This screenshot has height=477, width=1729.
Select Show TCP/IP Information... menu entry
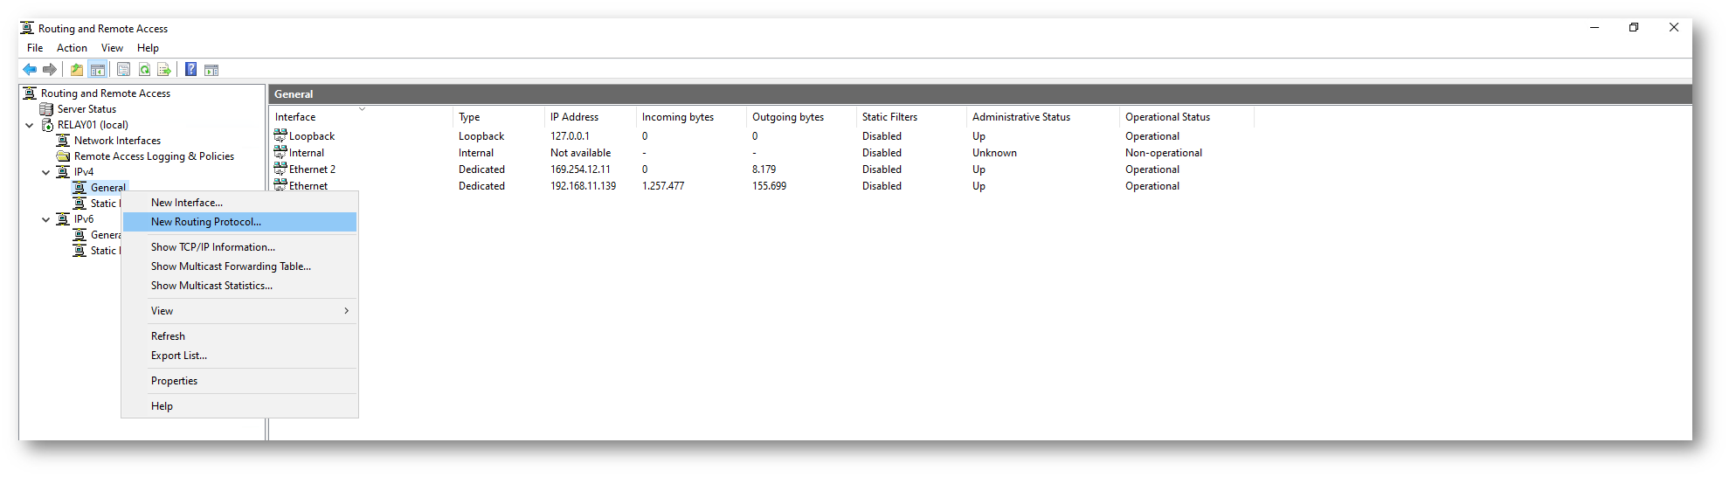[x=212, y=247]
